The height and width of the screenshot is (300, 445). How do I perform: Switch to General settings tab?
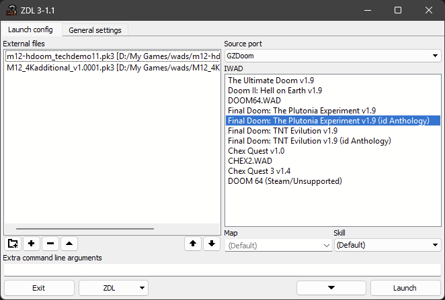(95, 30)
